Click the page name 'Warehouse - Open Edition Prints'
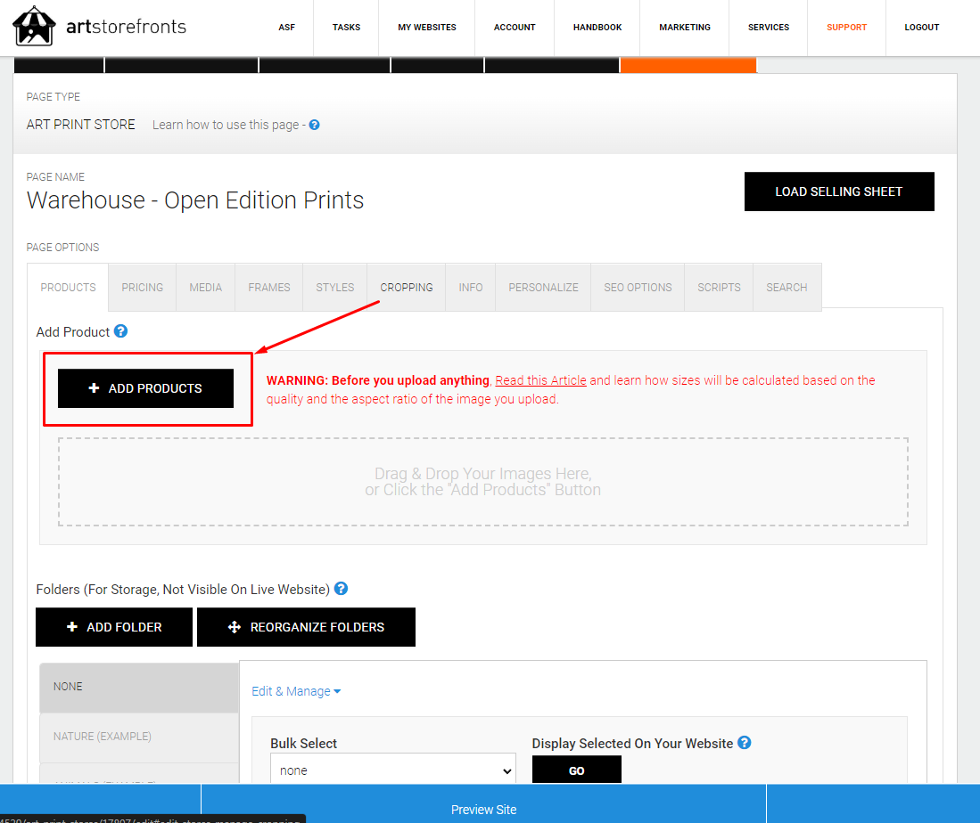Viewport: 980px width, 823px height. [195, 200]
